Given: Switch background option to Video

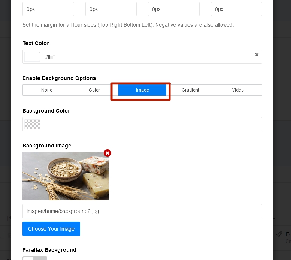Looking at the screenshot, I should point(238,90).
